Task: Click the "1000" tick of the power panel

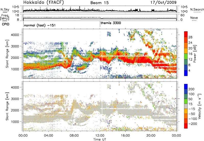Action: 15,69
